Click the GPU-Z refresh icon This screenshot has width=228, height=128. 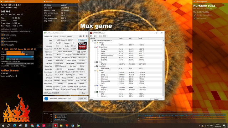pos(83,36)
